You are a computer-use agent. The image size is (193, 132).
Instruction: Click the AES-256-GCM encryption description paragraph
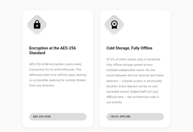[58, 75]
